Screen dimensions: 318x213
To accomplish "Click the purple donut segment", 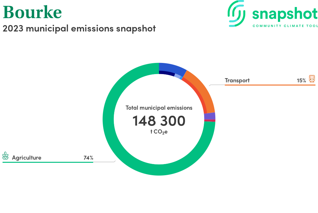I will pos(210,116).
